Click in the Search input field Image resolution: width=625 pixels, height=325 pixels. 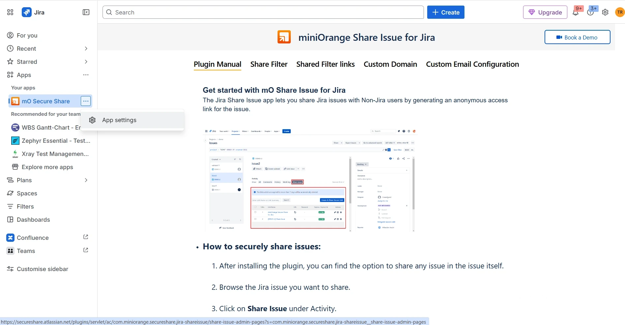[x=263, y=12]
